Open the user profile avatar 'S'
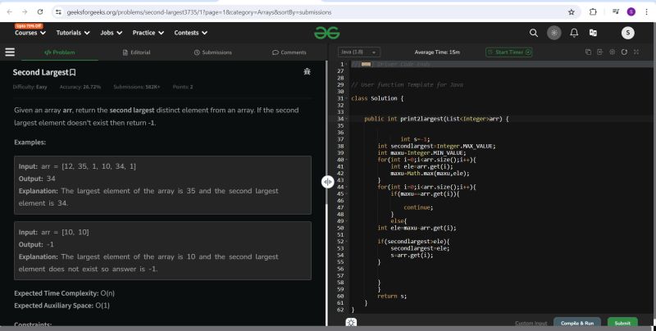Image resolution: width=656 pixels, height=331 pixels. [627, 33]
